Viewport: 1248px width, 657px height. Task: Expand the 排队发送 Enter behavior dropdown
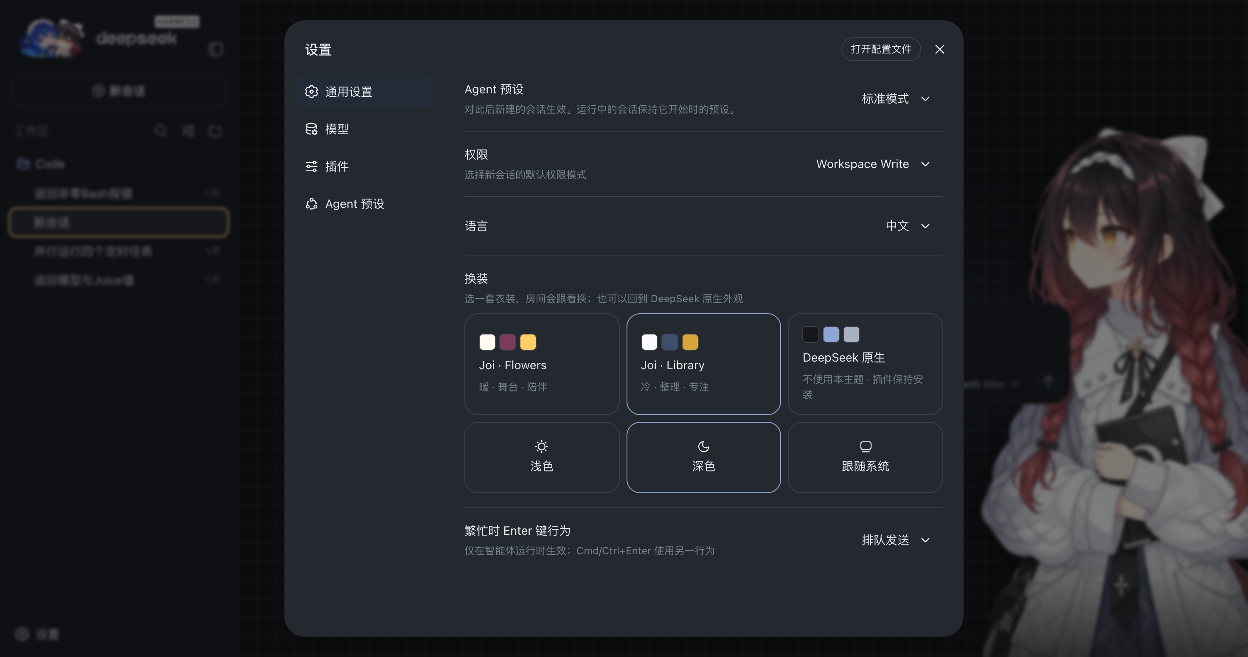point(895,540)
